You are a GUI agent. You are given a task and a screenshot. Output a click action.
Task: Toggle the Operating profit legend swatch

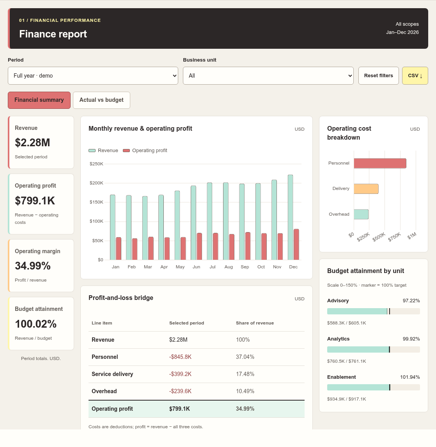pyautogui.click(x=126, y=151)
